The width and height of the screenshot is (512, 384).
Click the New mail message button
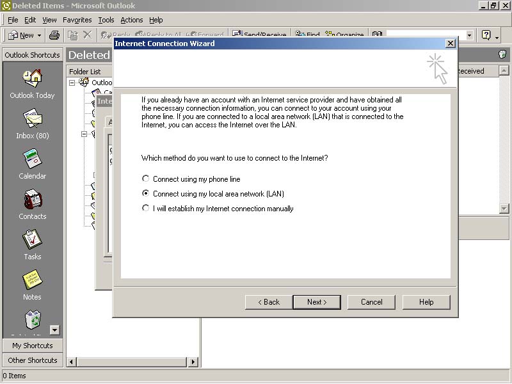coord(21,35)
